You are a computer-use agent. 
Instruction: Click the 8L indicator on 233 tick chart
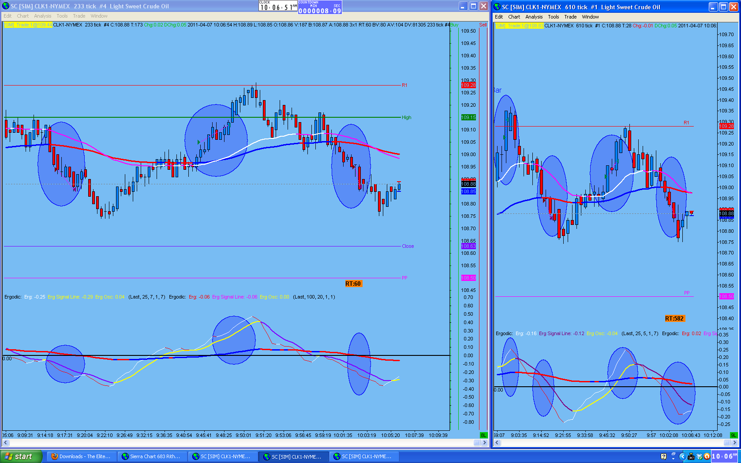(483, 435)
